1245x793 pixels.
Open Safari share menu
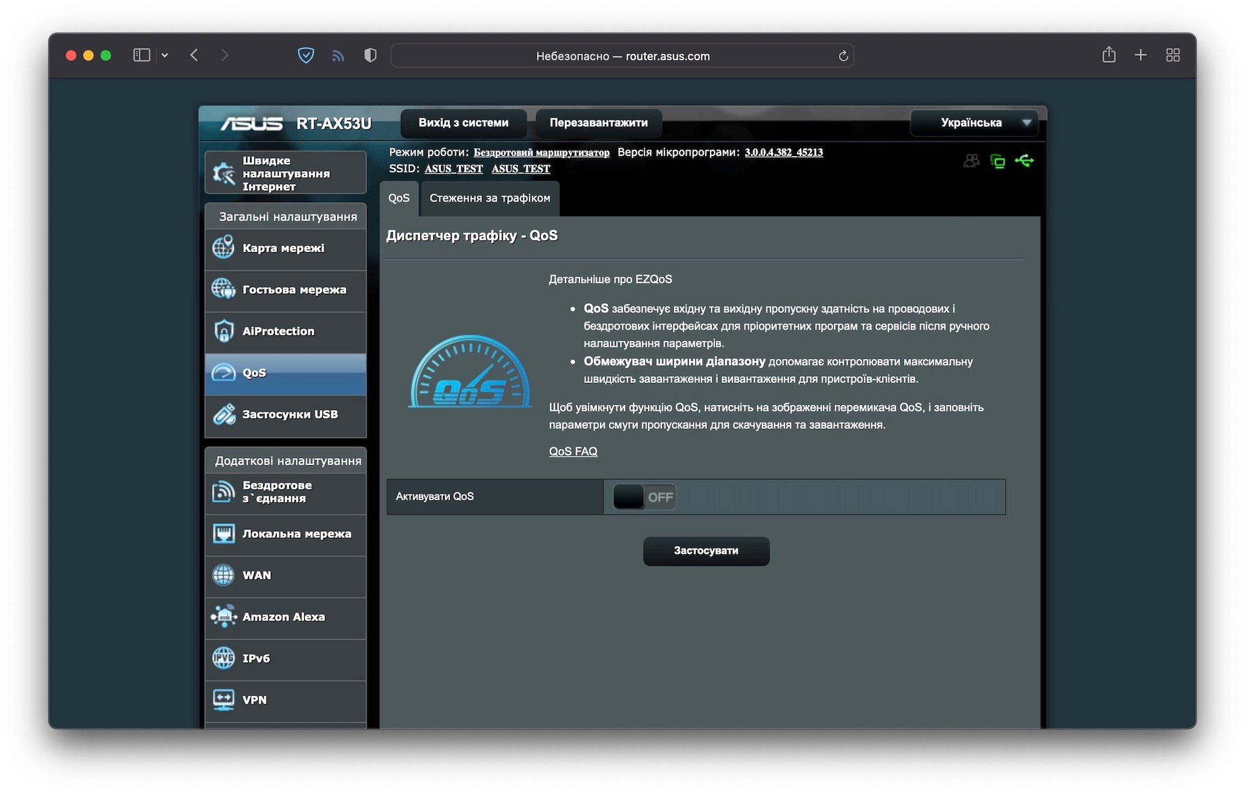(1109, 55)
